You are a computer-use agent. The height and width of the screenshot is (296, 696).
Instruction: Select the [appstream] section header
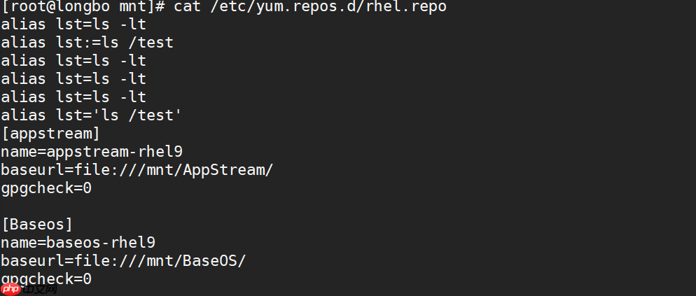(x=51, y=134)
